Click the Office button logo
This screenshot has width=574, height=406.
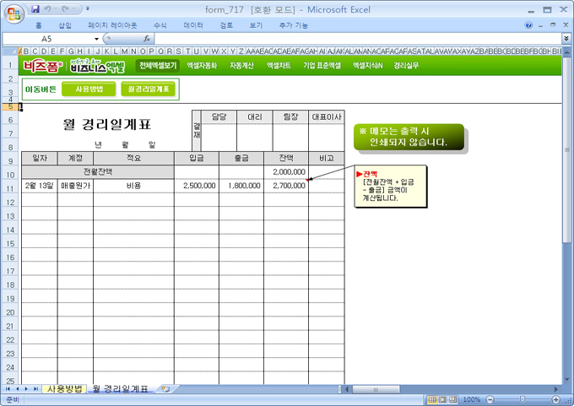coord(14,14)
